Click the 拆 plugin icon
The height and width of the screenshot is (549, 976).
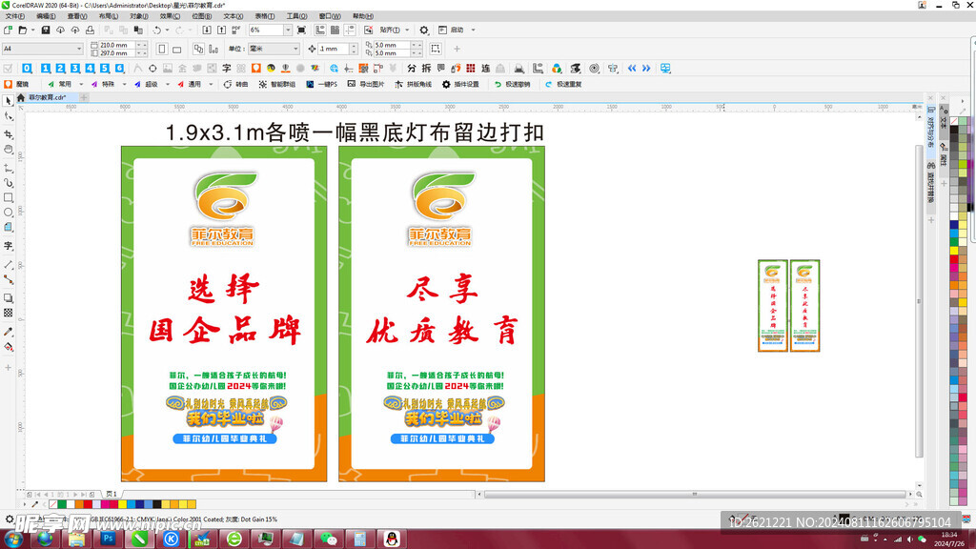[x=426, y=68]
